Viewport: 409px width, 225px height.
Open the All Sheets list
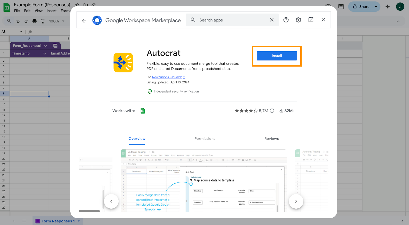[x=24, y=221]
